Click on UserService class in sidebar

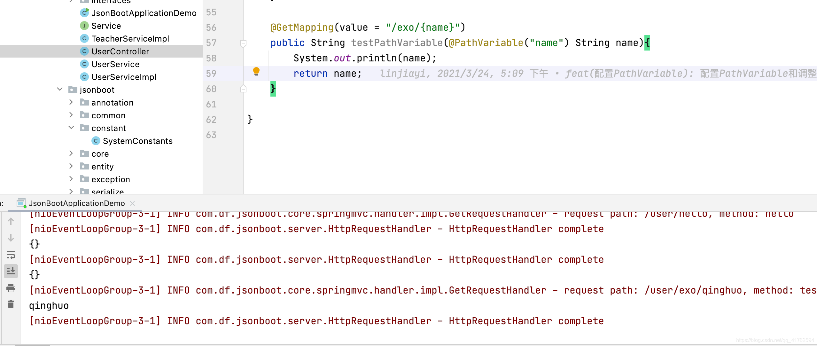114,64
